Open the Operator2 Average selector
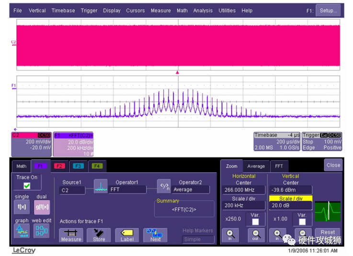 coord(191,190)
